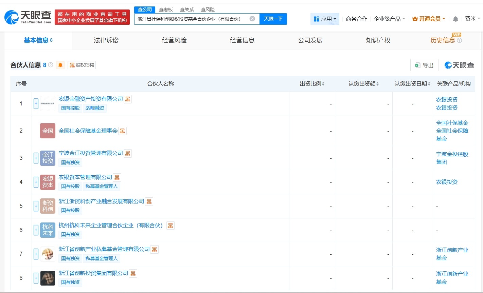Clear the search box with the x icon

point(252,19)
